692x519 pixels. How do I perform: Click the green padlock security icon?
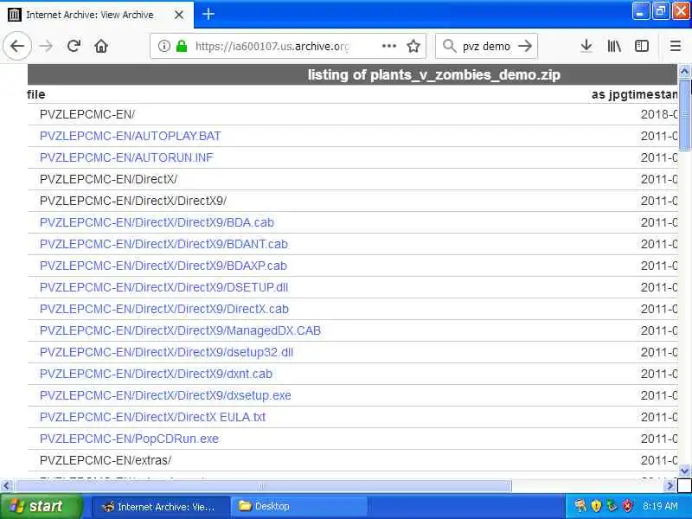click(182, 46)
